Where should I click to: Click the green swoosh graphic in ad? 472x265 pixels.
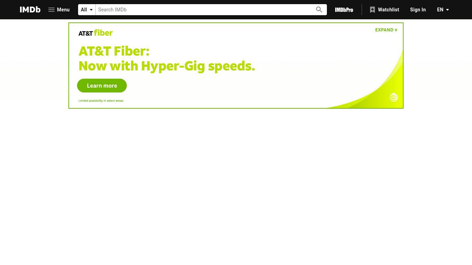366,83
